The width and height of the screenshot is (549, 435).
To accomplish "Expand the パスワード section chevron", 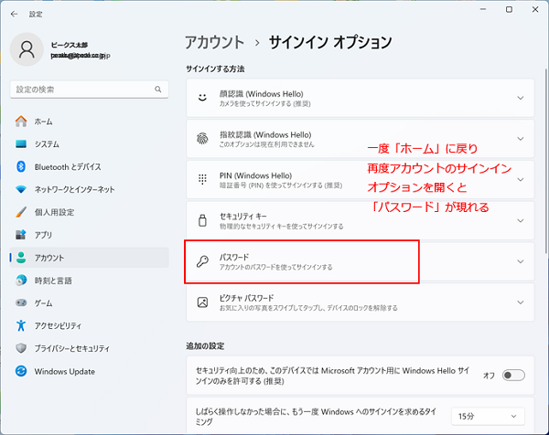I will coord(520,261).
